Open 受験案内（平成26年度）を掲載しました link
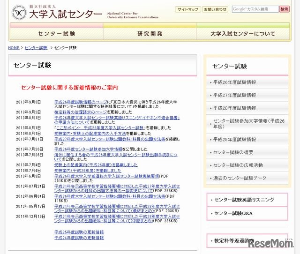The height and width of the screenshot is (254, 300). pos(88,171)
